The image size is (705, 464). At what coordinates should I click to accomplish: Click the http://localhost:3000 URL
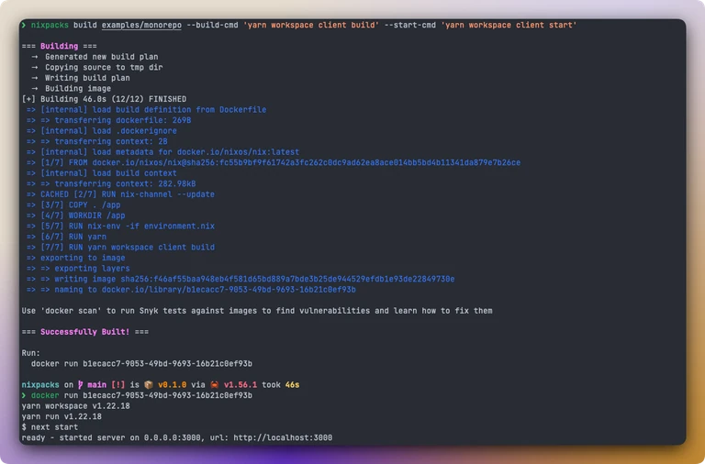(283, 437)
